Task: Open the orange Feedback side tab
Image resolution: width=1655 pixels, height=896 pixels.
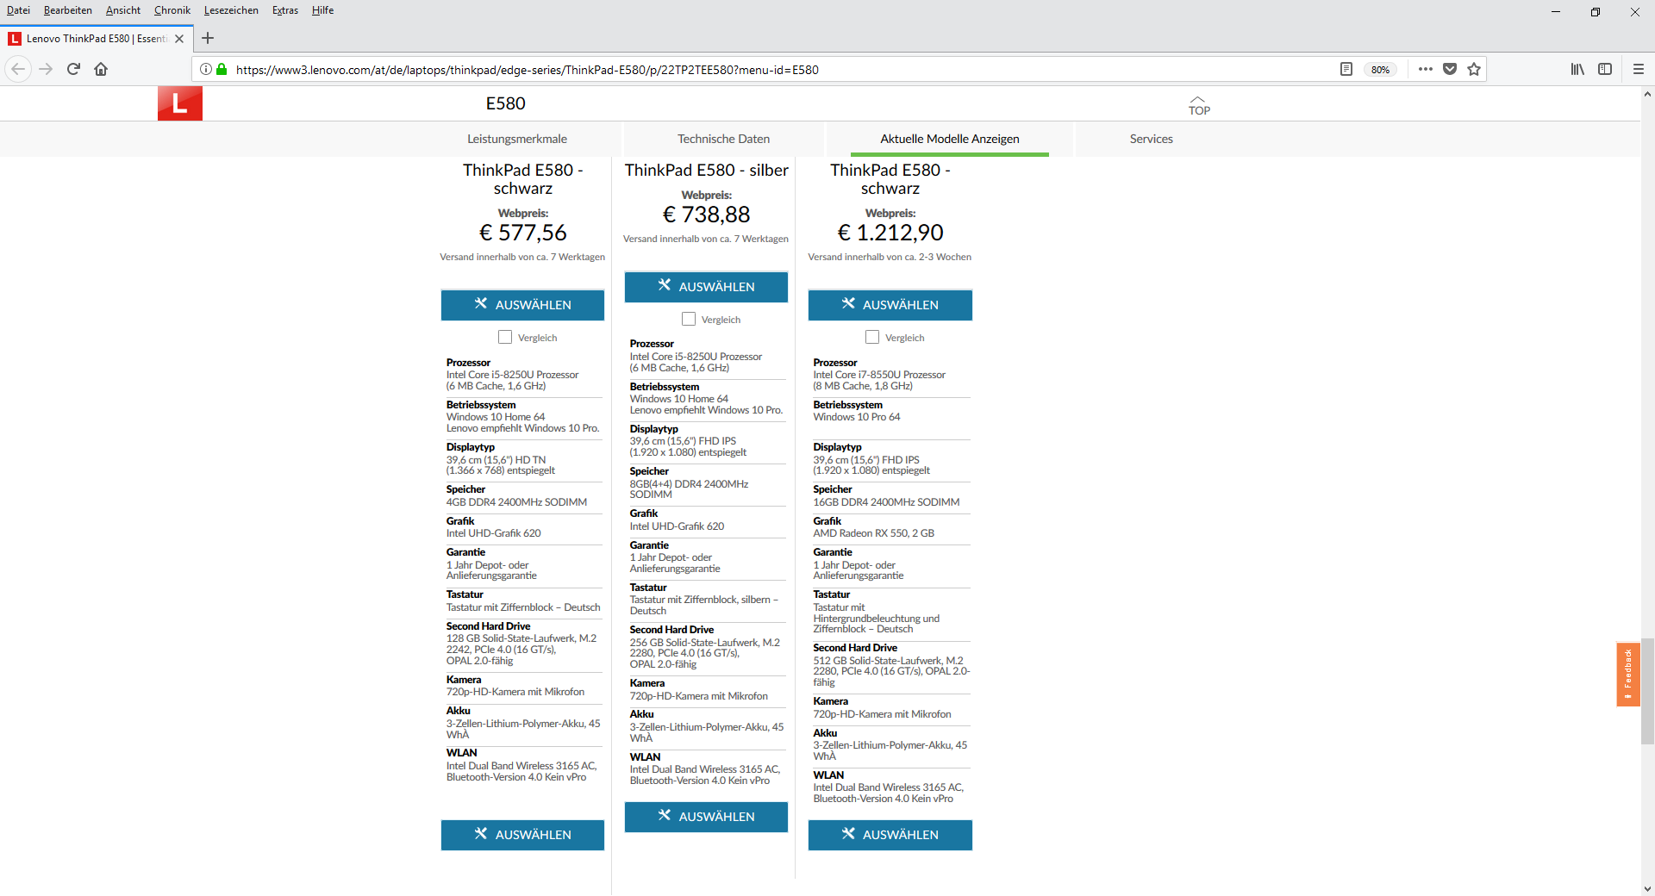Action: click(x=1627, y=674)
